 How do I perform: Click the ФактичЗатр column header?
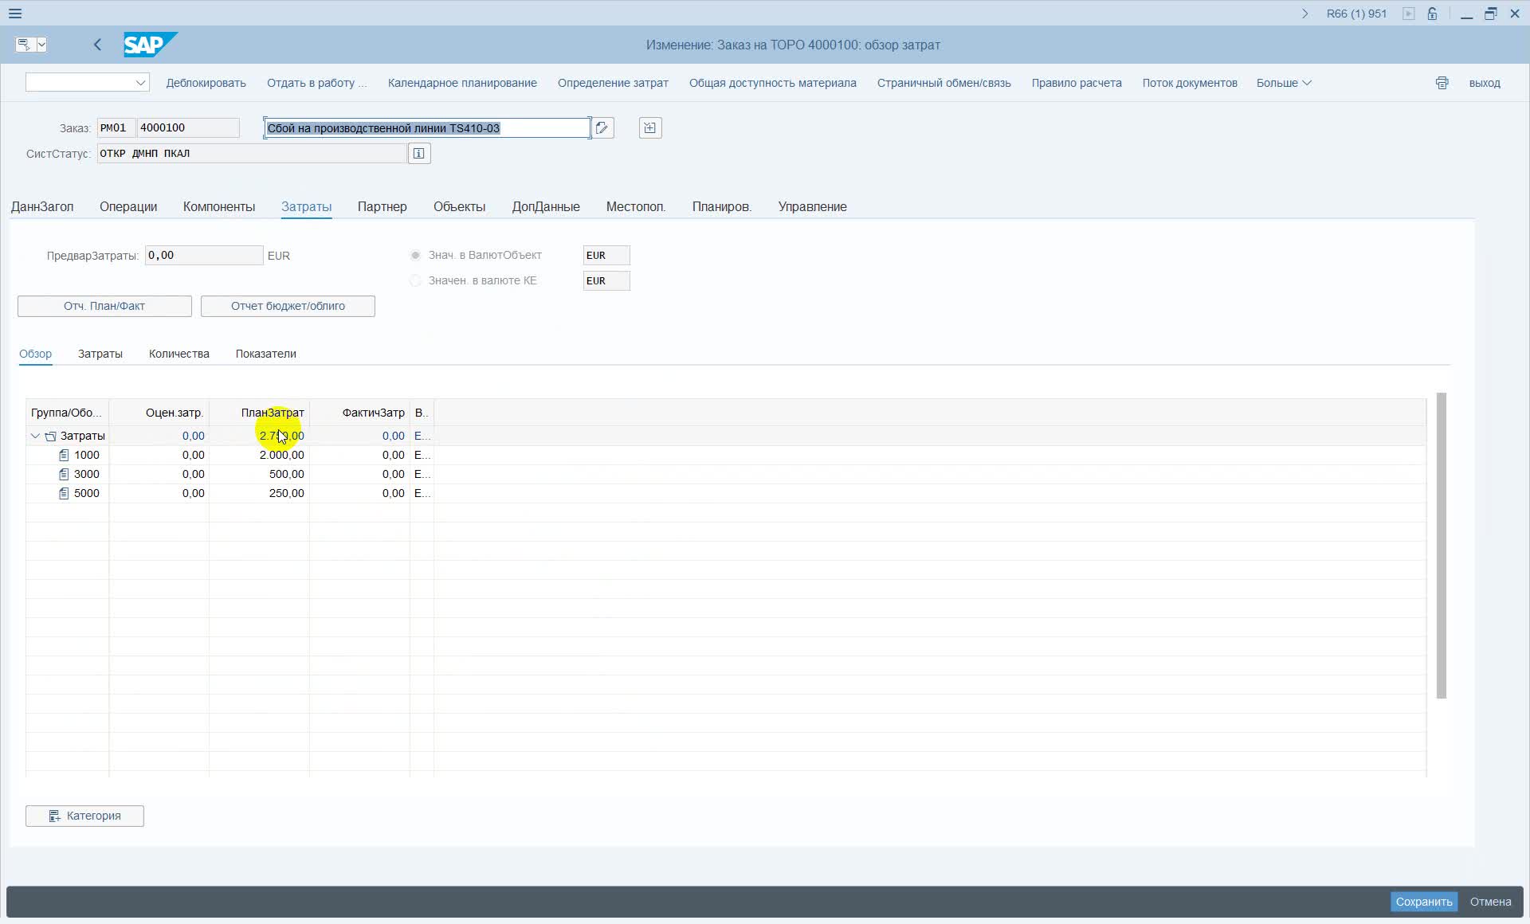pos(360,413)
